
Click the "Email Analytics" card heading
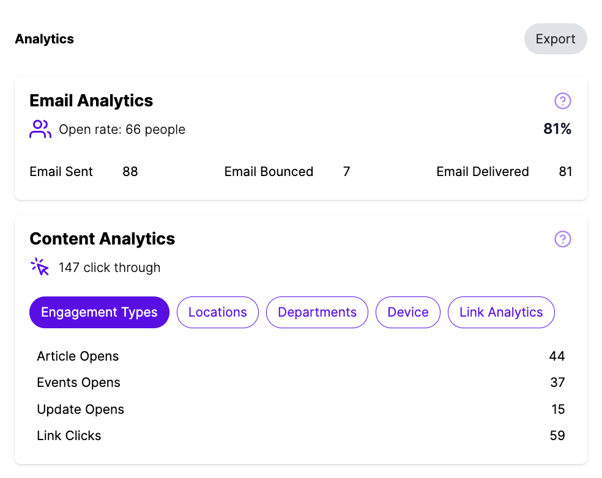[x=91, y=101]
